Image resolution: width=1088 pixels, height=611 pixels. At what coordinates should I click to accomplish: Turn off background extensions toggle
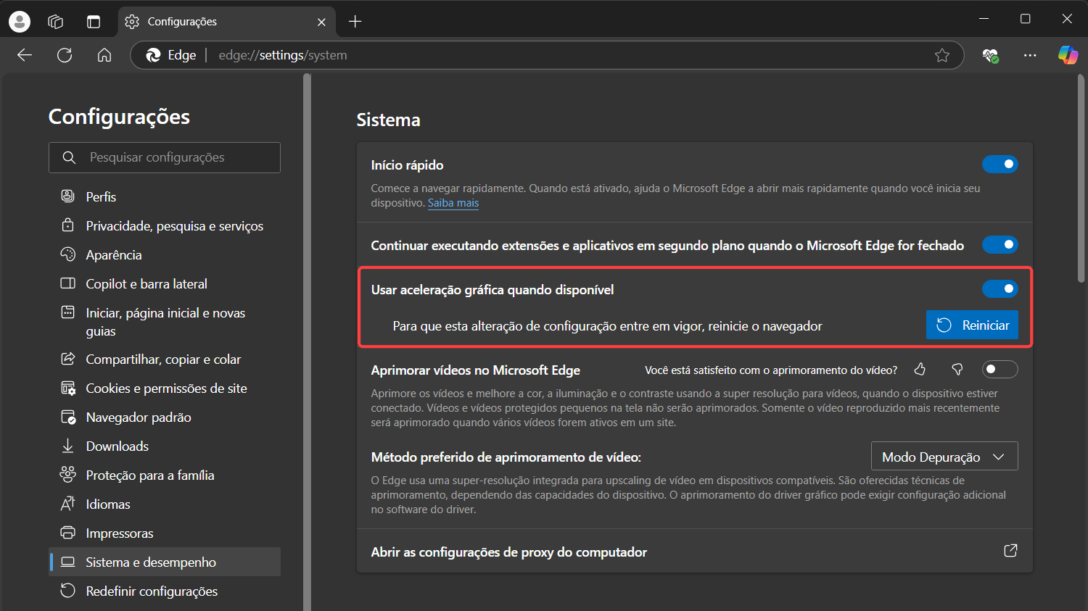[1000, 244]
